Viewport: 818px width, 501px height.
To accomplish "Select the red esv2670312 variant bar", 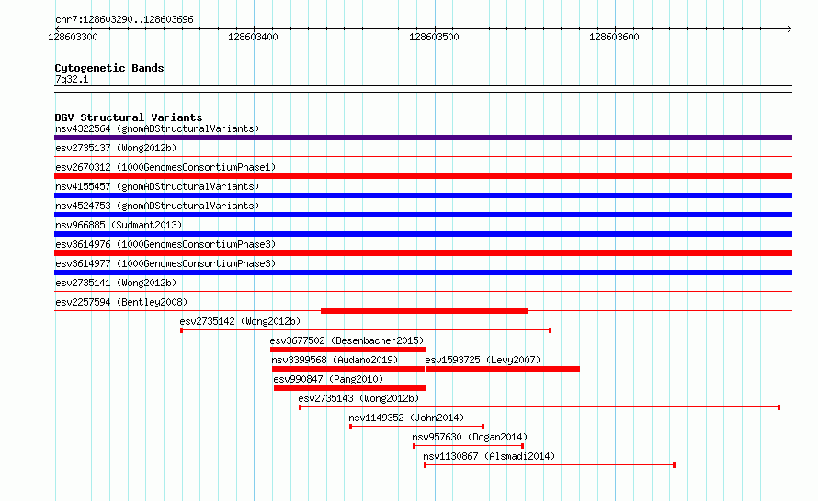I will coord(423,176).
